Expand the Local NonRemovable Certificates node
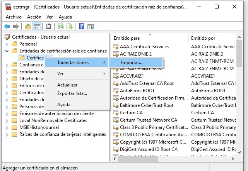248x171 pixels. 7,121
